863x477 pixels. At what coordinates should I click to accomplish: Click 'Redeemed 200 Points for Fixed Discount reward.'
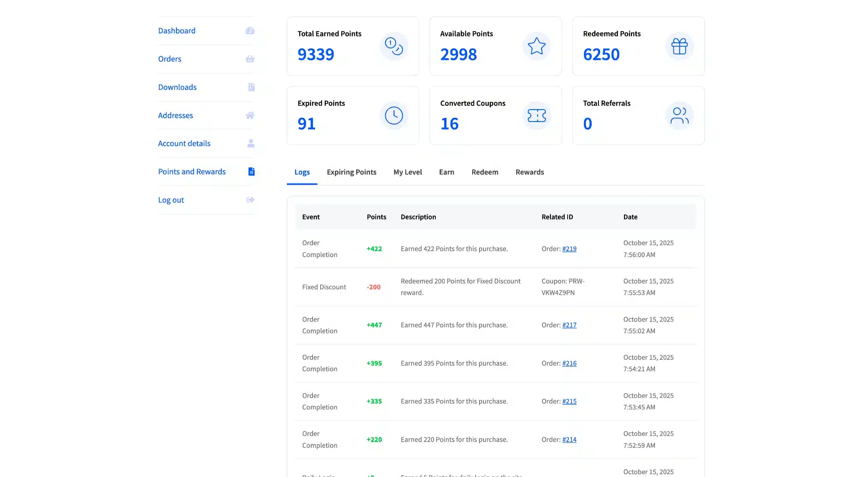pyautogui.click(x=461, y=287)
